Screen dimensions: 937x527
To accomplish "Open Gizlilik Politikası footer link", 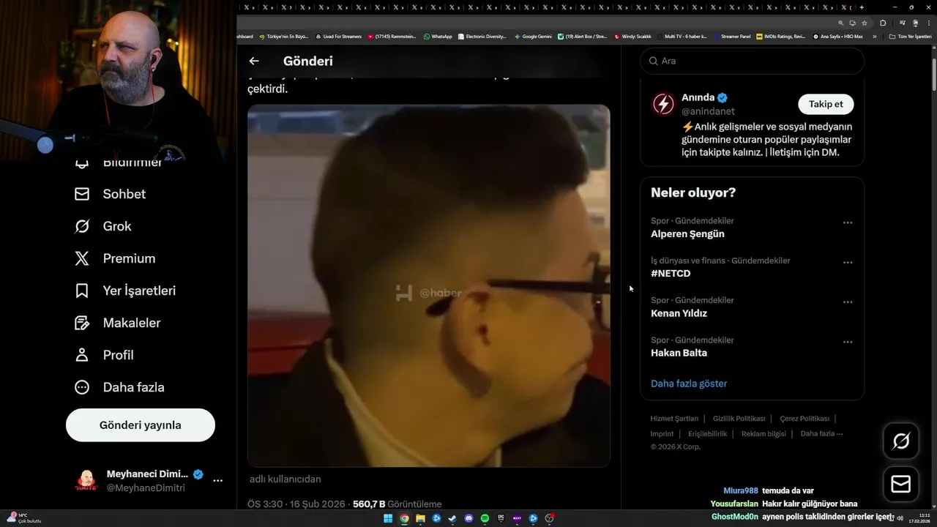I will (739, 419).
